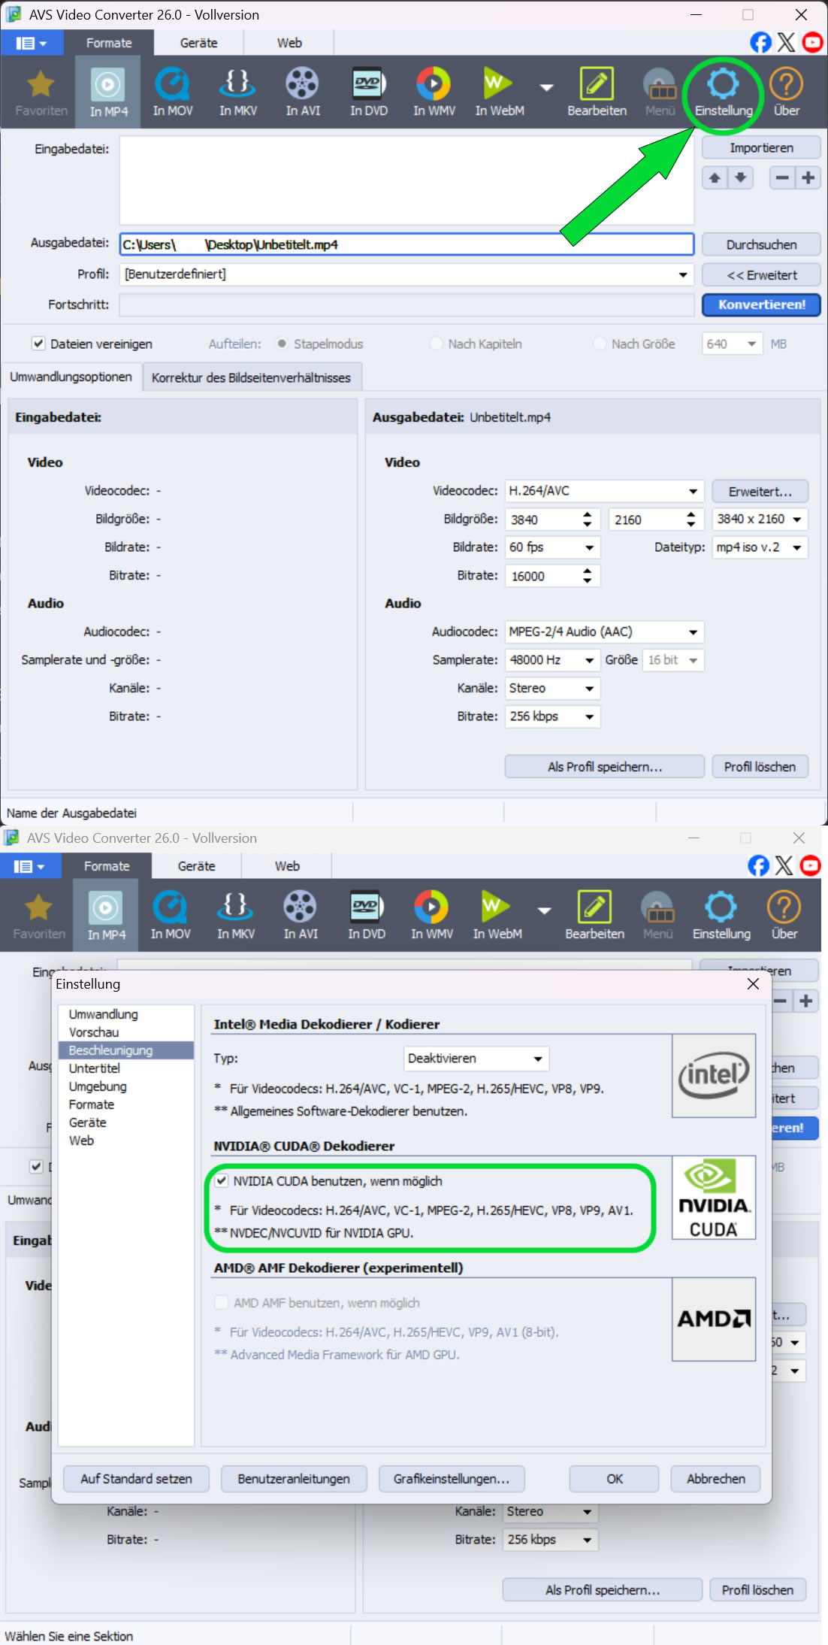The height and width of the screenshot is (1645, 828).
Task: Remove input file with top window minus button
Action: pyautogui.click(x=782, y=177)
